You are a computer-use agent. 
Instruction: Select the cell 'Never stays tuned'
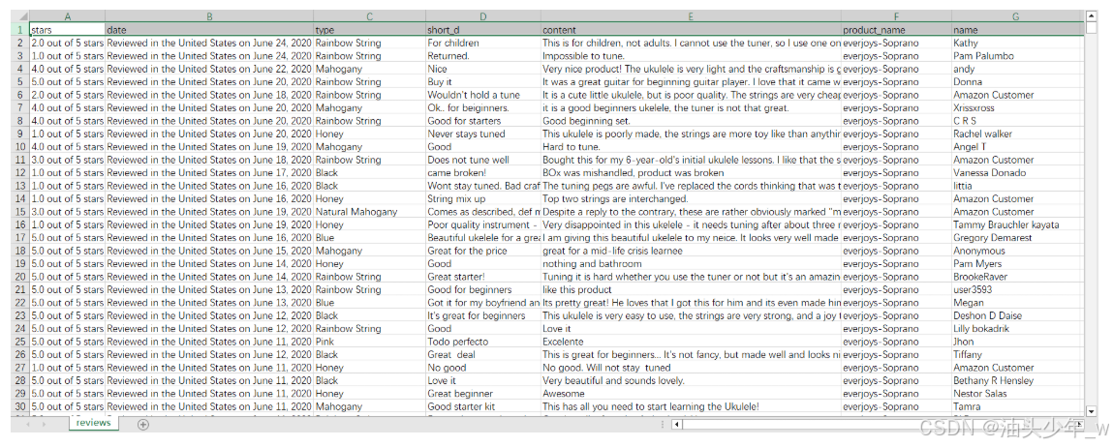tap(483, 134)
